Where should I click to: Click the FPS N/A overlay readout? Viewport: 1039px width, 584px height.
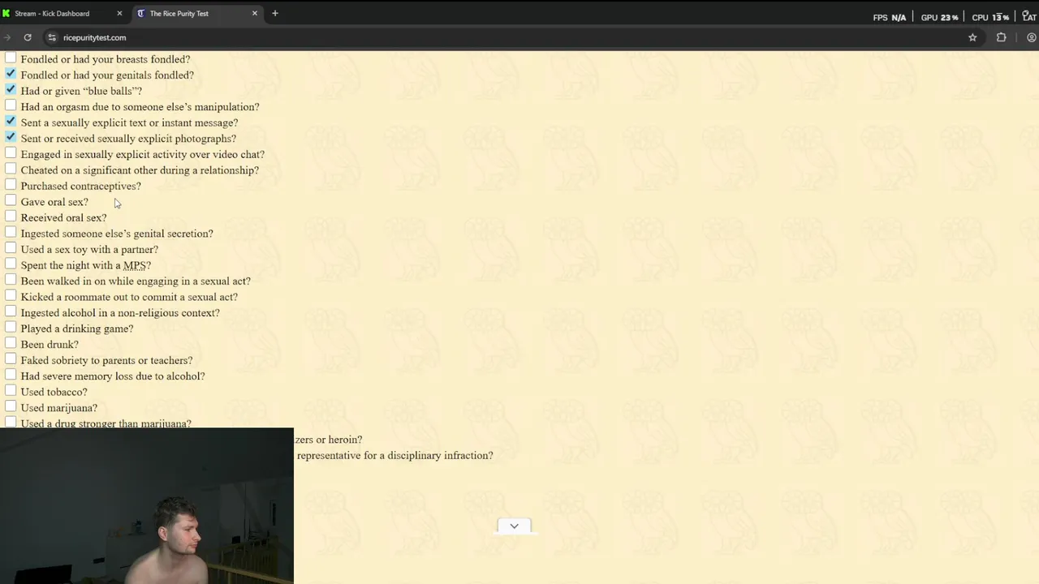(x=890, y=17)
